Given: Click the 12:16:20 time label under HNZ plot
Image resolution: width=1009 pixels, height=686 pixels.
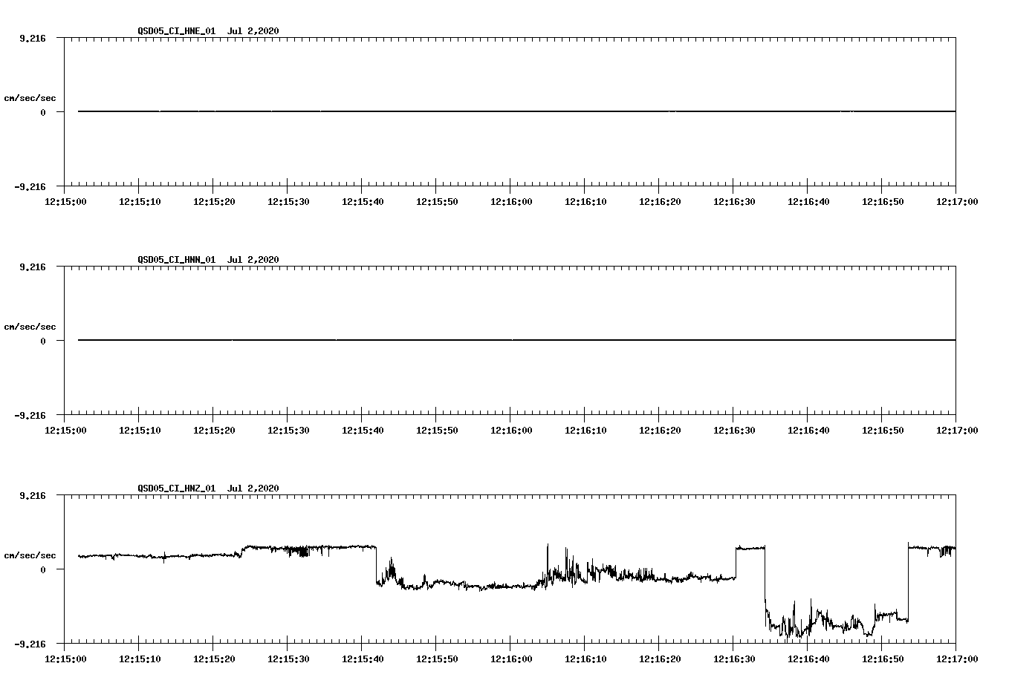Looking at the screenshot, I should tap(660, 659).
